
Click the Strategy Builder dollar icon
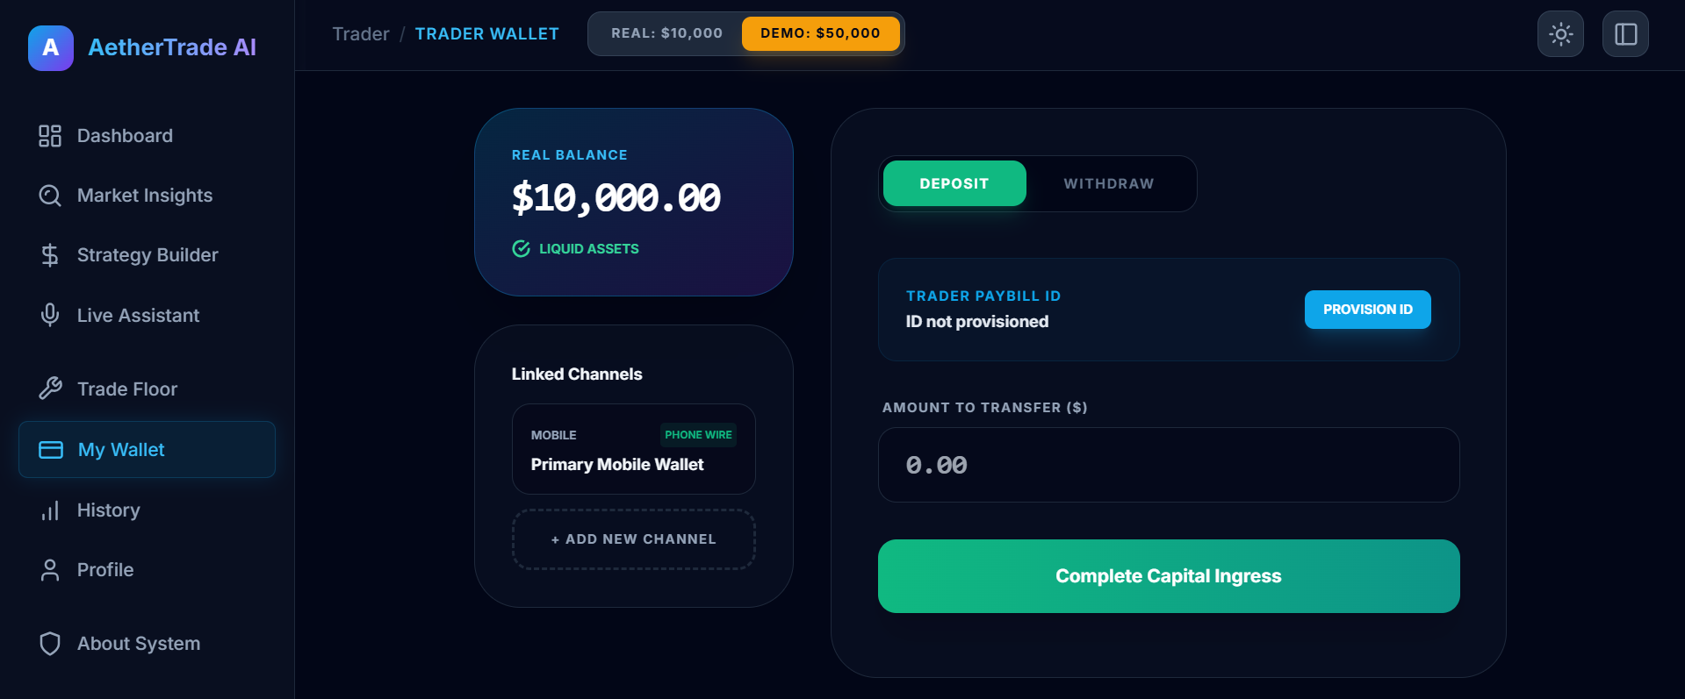point(50,255)
